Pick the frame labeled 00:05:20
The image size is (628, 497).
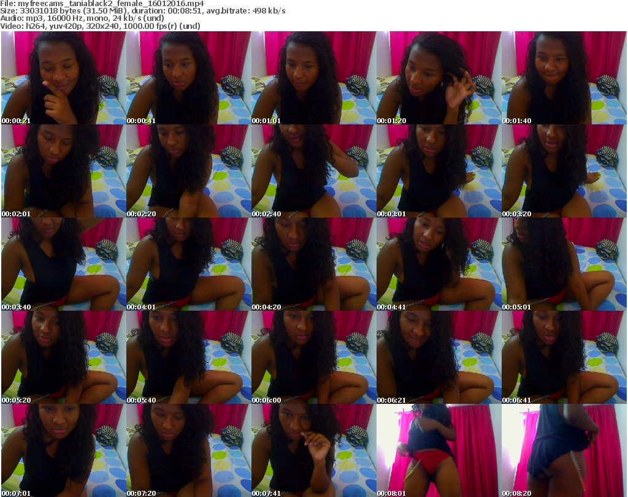[x=63, y=357]
